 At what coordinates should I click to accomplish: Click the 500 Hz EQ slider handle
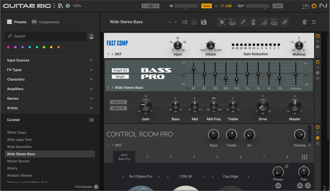[237, 79]
